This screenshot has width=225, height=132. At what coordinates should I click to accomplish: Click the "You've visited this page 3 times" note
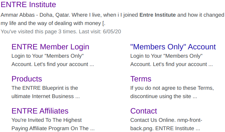pyautogui.click(x=39, y=31)
